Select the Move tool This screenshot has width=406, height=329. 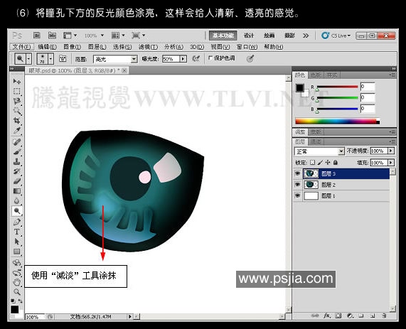tap(17, 81)
